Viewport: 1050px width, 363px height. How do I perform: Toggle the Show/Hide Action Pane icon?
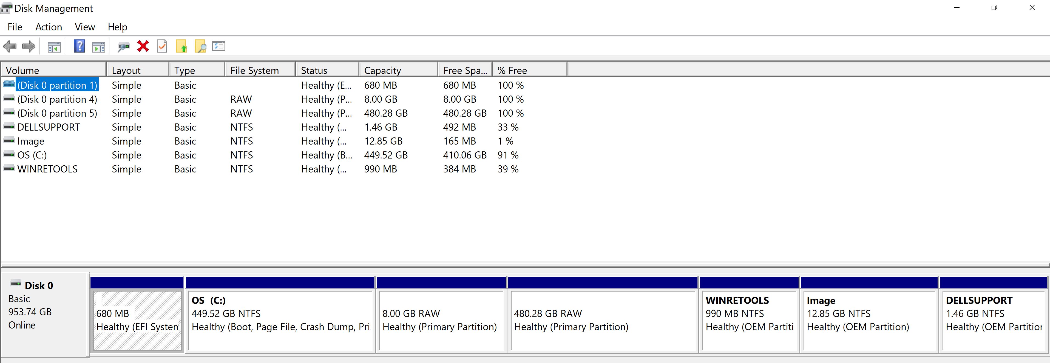(x=98, y=47)
